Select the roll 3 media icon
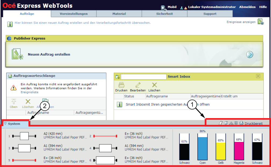Screen dimensions: 271x167 coord(24,148)
